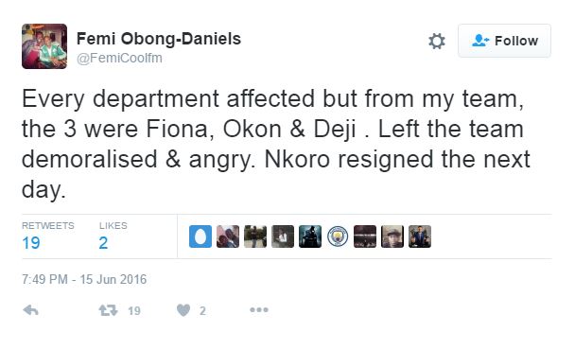The width and height of the screenshot is (575, 350).
Task: Open the gear settings dropdown
Action: pos(437,41)
